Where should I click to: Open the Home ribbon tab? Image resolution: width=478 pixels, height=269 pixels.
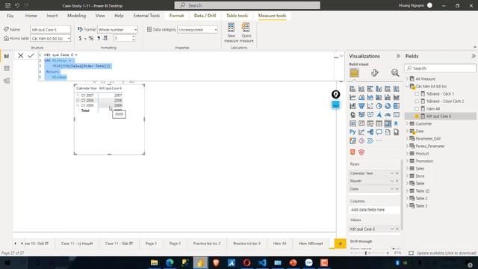click(x=31, y=16)
